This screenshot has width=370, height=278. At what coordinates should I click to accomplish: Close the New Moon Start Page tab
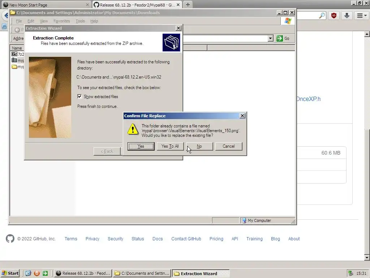(87, 5)
